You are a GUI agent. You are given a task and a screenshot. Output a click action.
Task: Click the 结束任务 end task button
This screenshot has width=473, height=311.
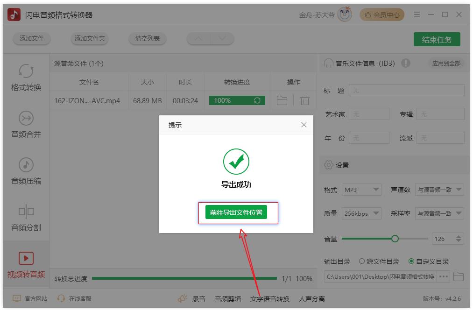[x=437, y=40]
